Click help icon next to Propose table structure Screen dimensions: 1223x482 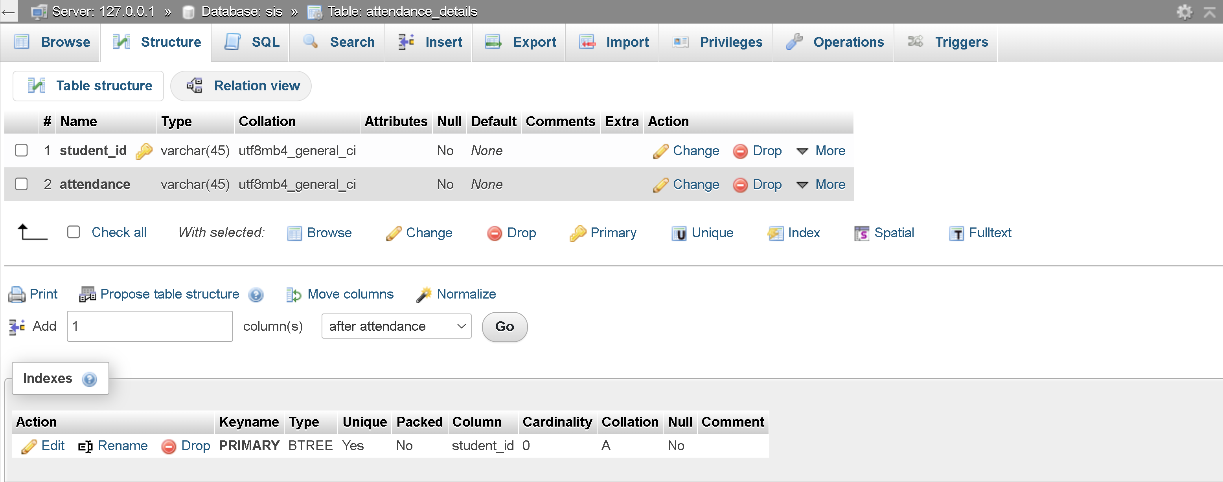[256, 295]
